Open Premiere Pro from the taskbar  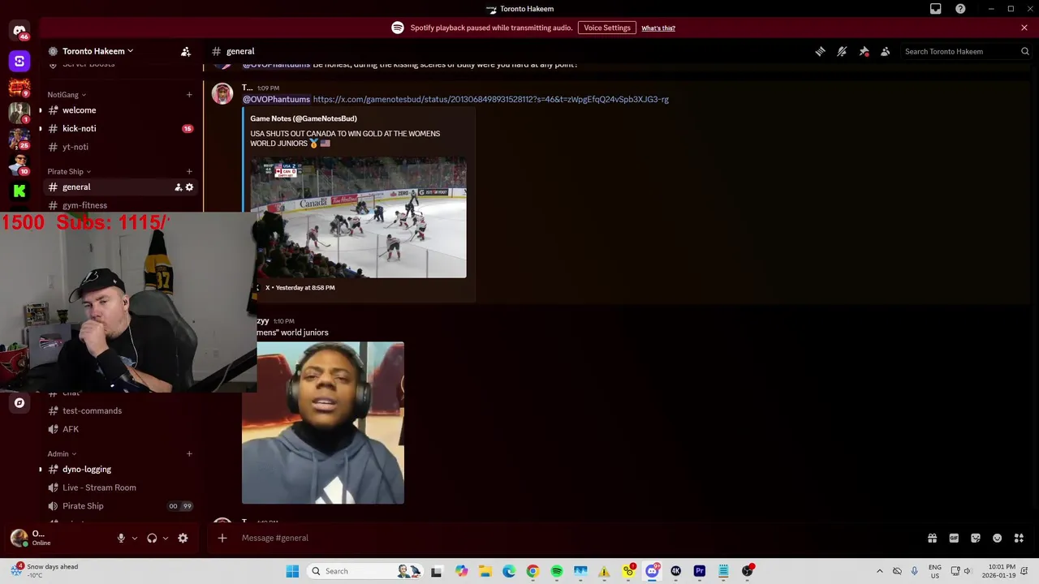pyautogui.click(x=700, y=571)
